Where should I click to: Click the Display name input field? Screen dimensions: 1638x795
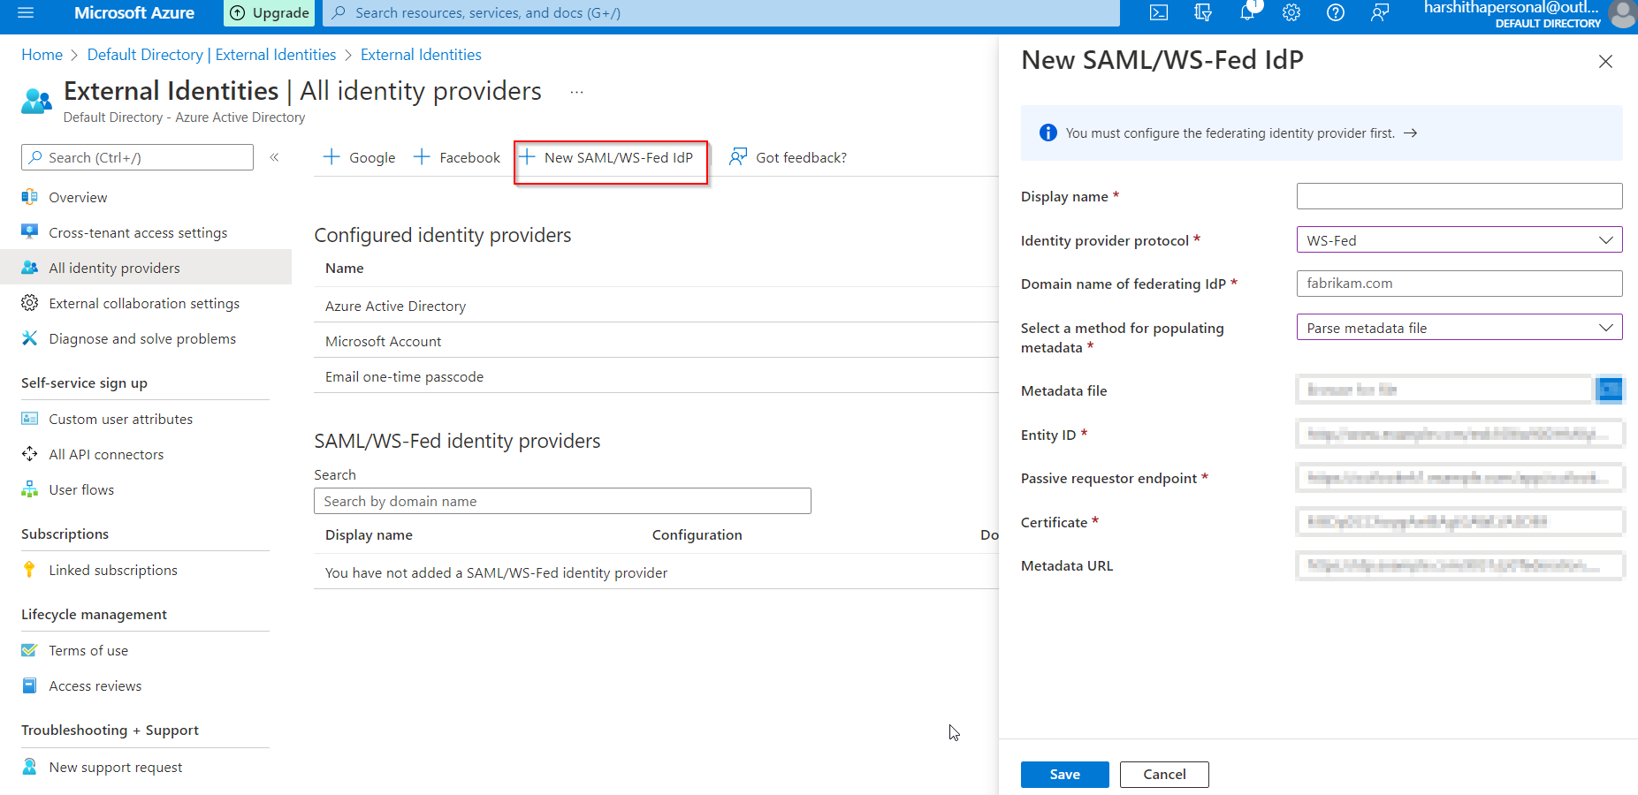point(1459,196)
